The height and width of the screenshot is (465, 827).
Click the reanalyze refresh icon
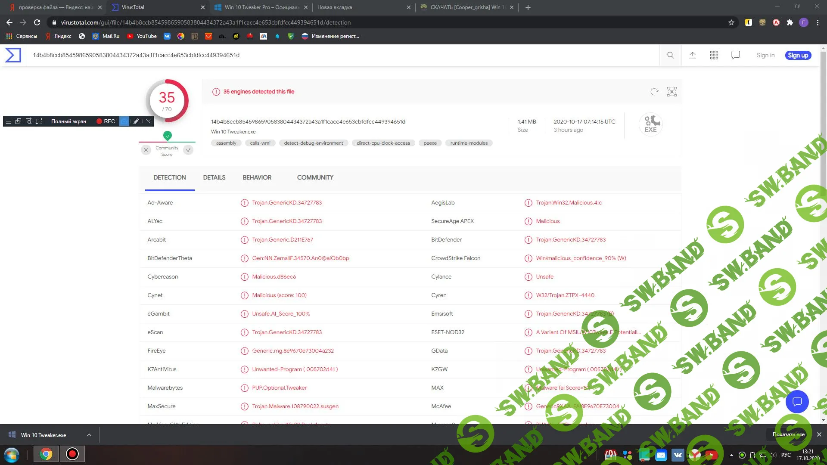pos(654,92)
